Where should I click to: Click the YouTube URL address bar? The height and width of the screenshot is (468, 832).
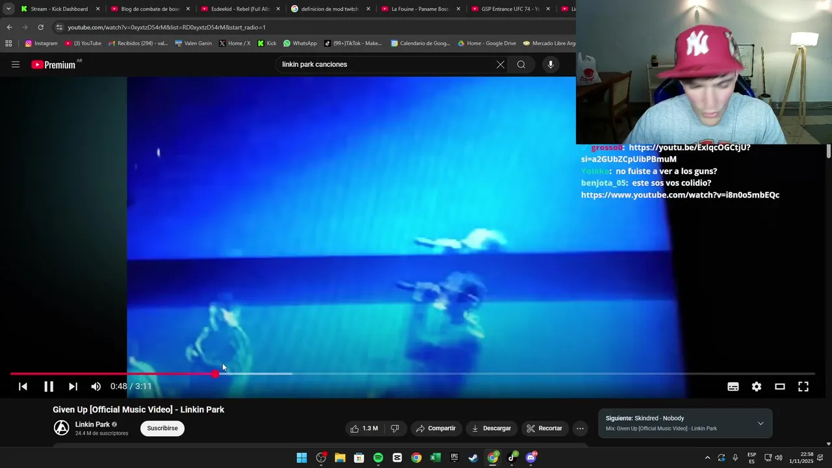pos(312,27)
